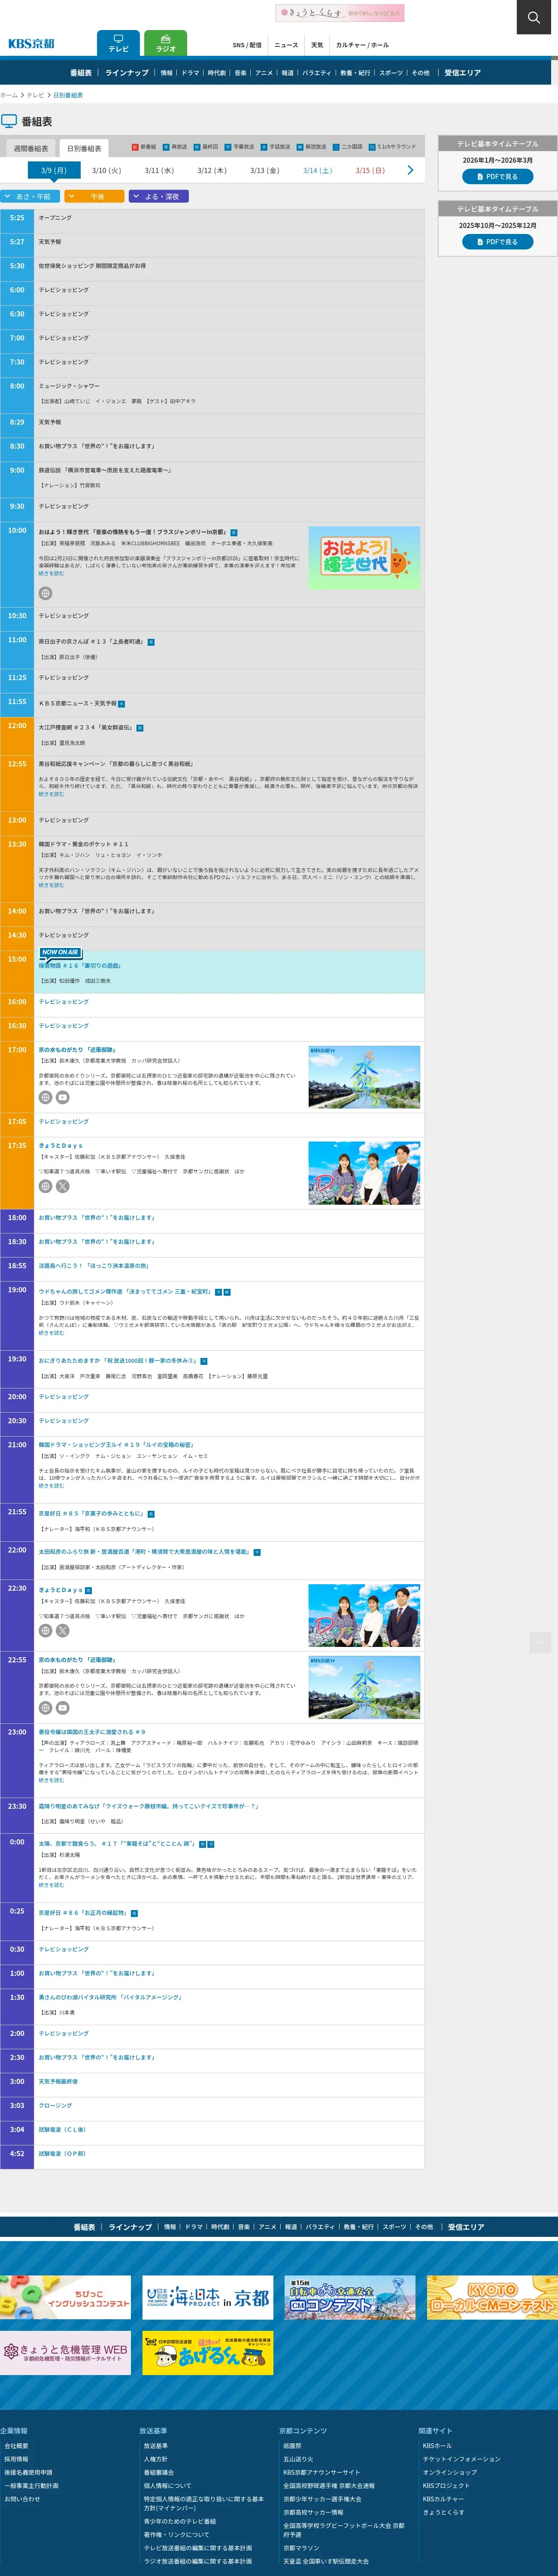Expand 続きを読む for 10:00 program
558x2576 pixels.
pyautogui.click(x=51, y=573)
